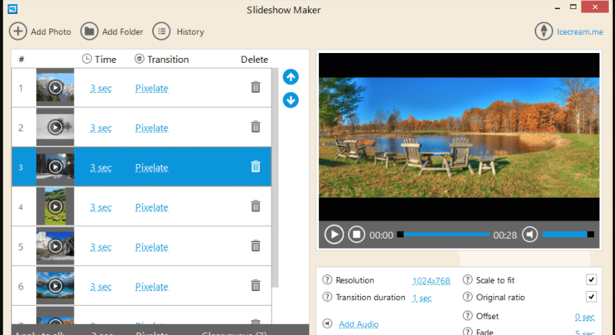Change slide 3 time of 3 sec
This screenshot has height=335, width=615.
pyautogui.click(x=101, y=167)
